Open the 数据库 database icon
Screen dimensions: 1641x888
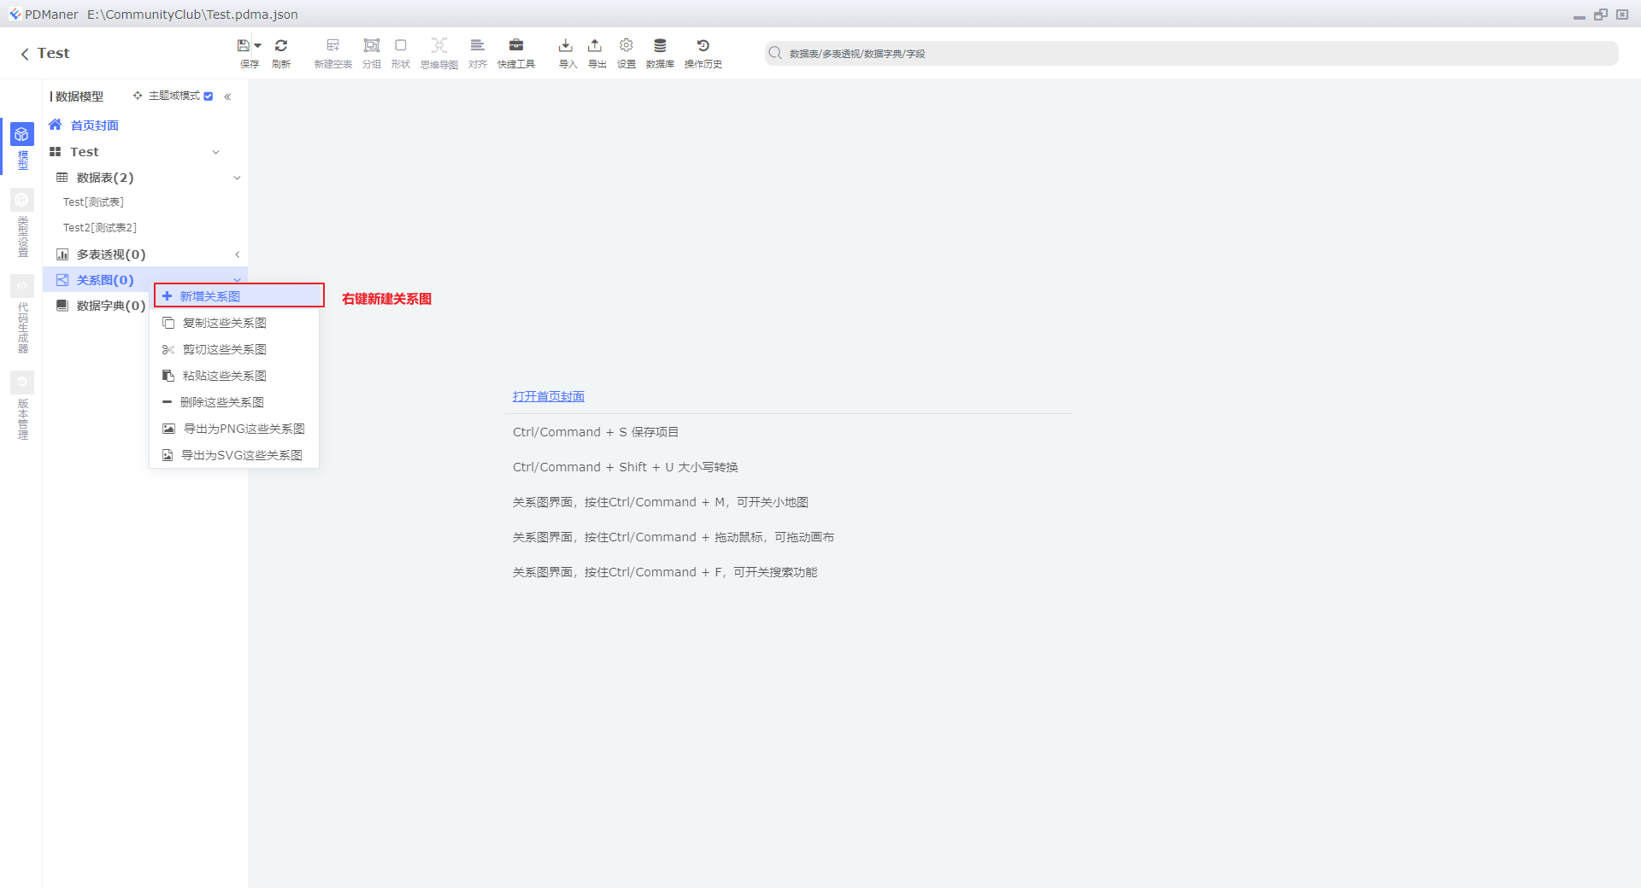click(660, 45)
